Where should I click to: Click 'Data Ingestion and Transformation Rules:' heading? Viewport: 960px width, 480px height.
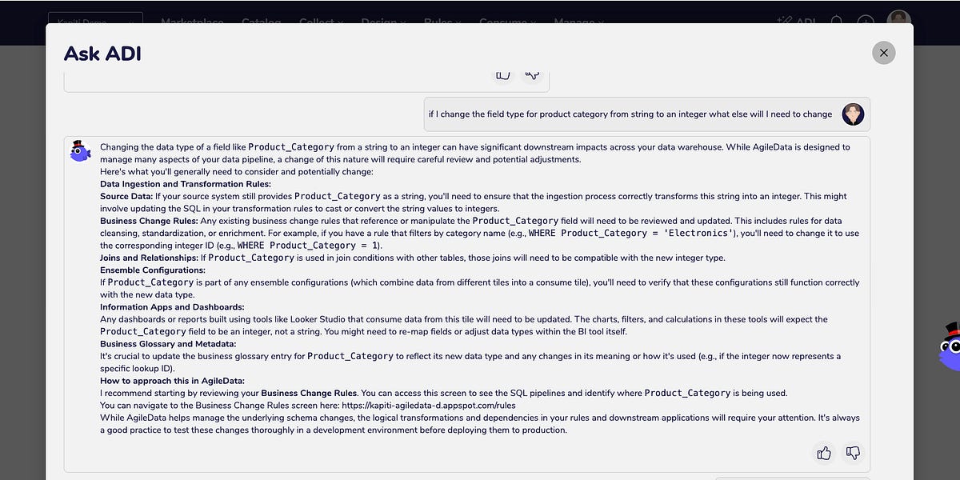[185, 184]
